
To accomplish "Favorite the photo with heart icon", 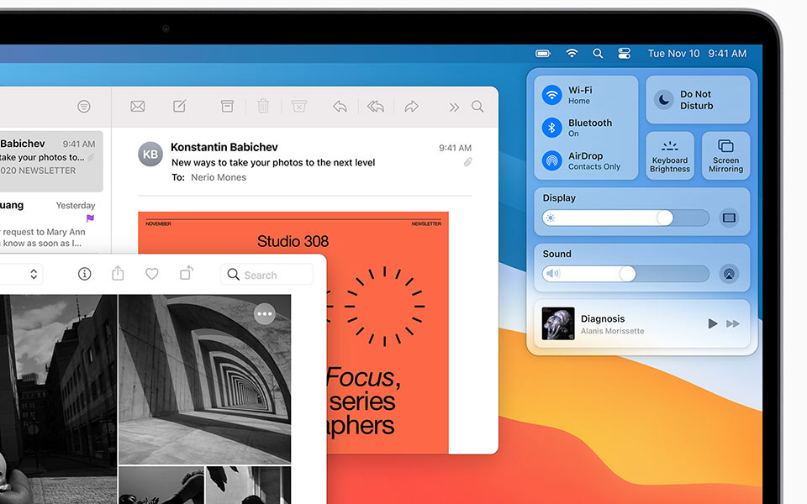I will pos(152,274).
